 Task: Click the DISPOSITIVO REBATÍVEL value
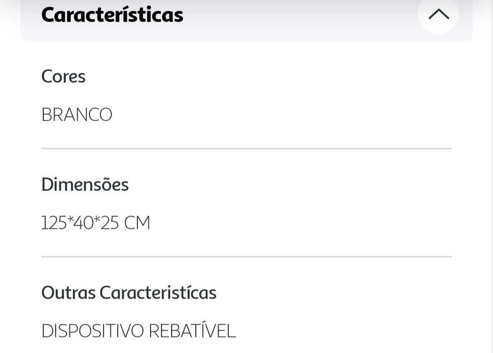(x=138, y=331)
